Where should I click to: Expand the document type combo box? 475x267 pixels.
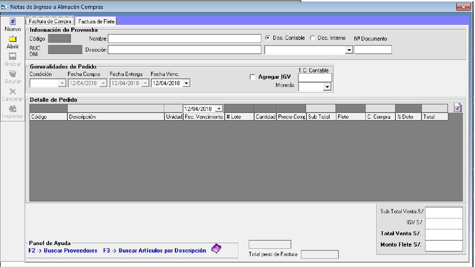[x=349, y=50]
